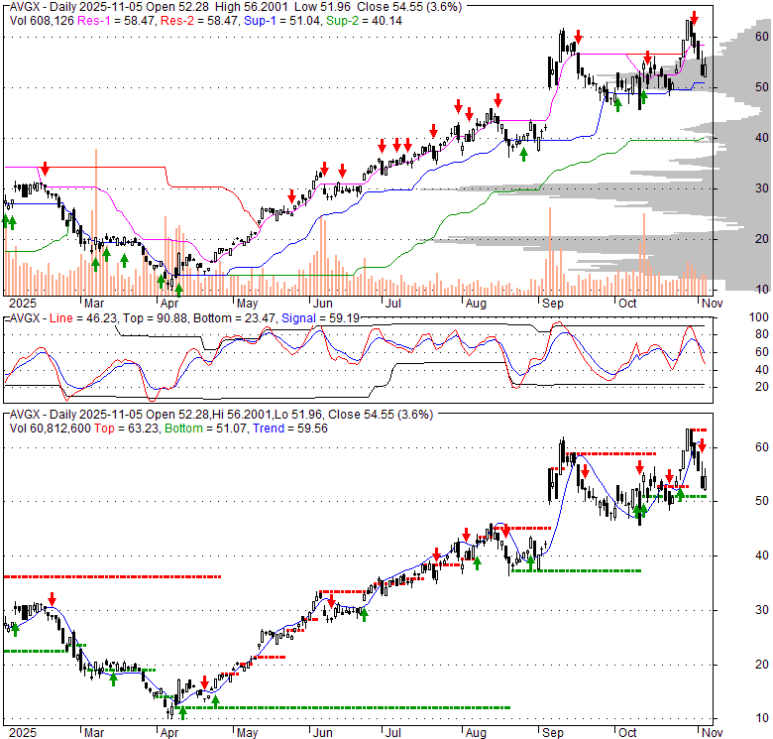Click the Sep month label on upper axis
Viewport: 773px width, 739px height.
click(x=553, y=303)
